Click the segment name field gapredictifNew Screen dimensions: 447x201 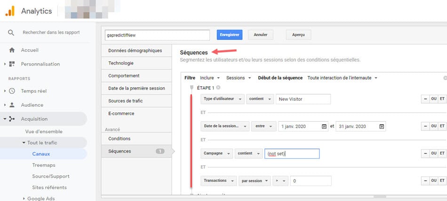tap(157, 35)
